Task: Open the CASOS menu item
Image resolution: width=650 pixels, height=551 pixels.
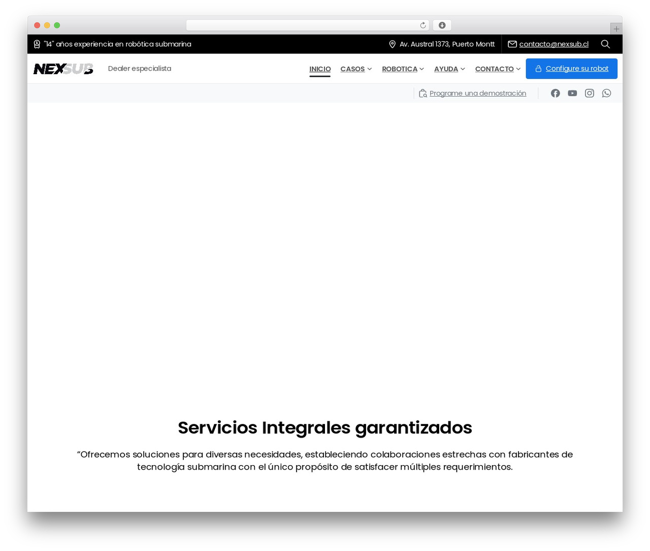Action: [x=352, y=69]
